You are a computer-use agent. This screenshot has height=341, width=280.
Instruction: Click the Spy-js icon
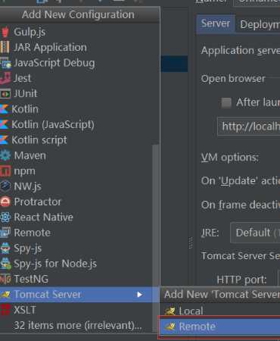[5, 249]
